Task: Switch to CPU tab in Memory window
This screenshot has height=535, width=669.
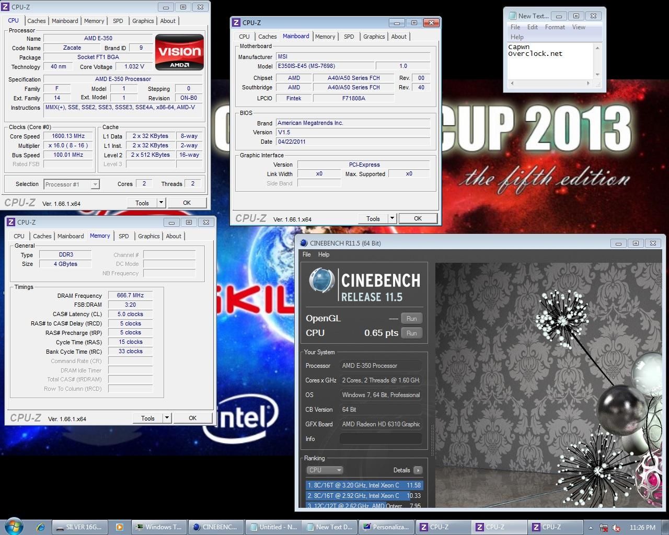Action: click(19, 236)
